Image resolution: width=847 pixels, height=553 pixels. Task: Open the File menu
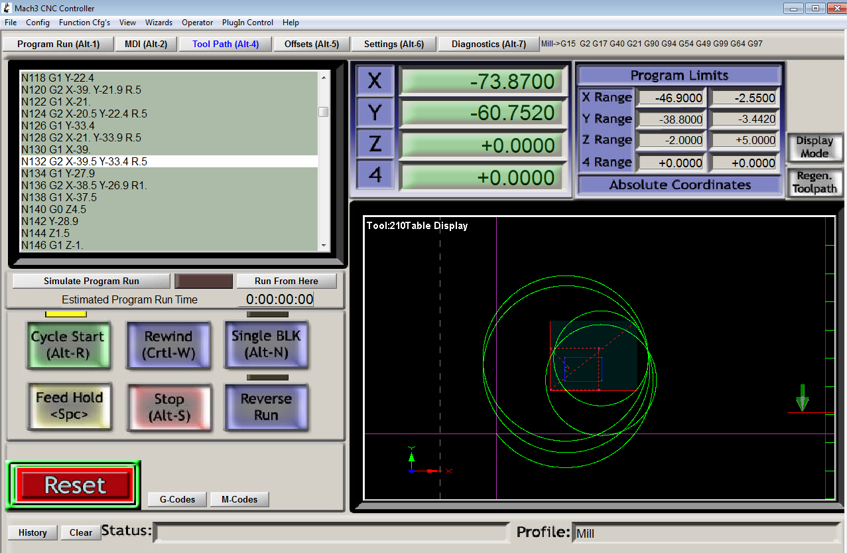point(11,22)
